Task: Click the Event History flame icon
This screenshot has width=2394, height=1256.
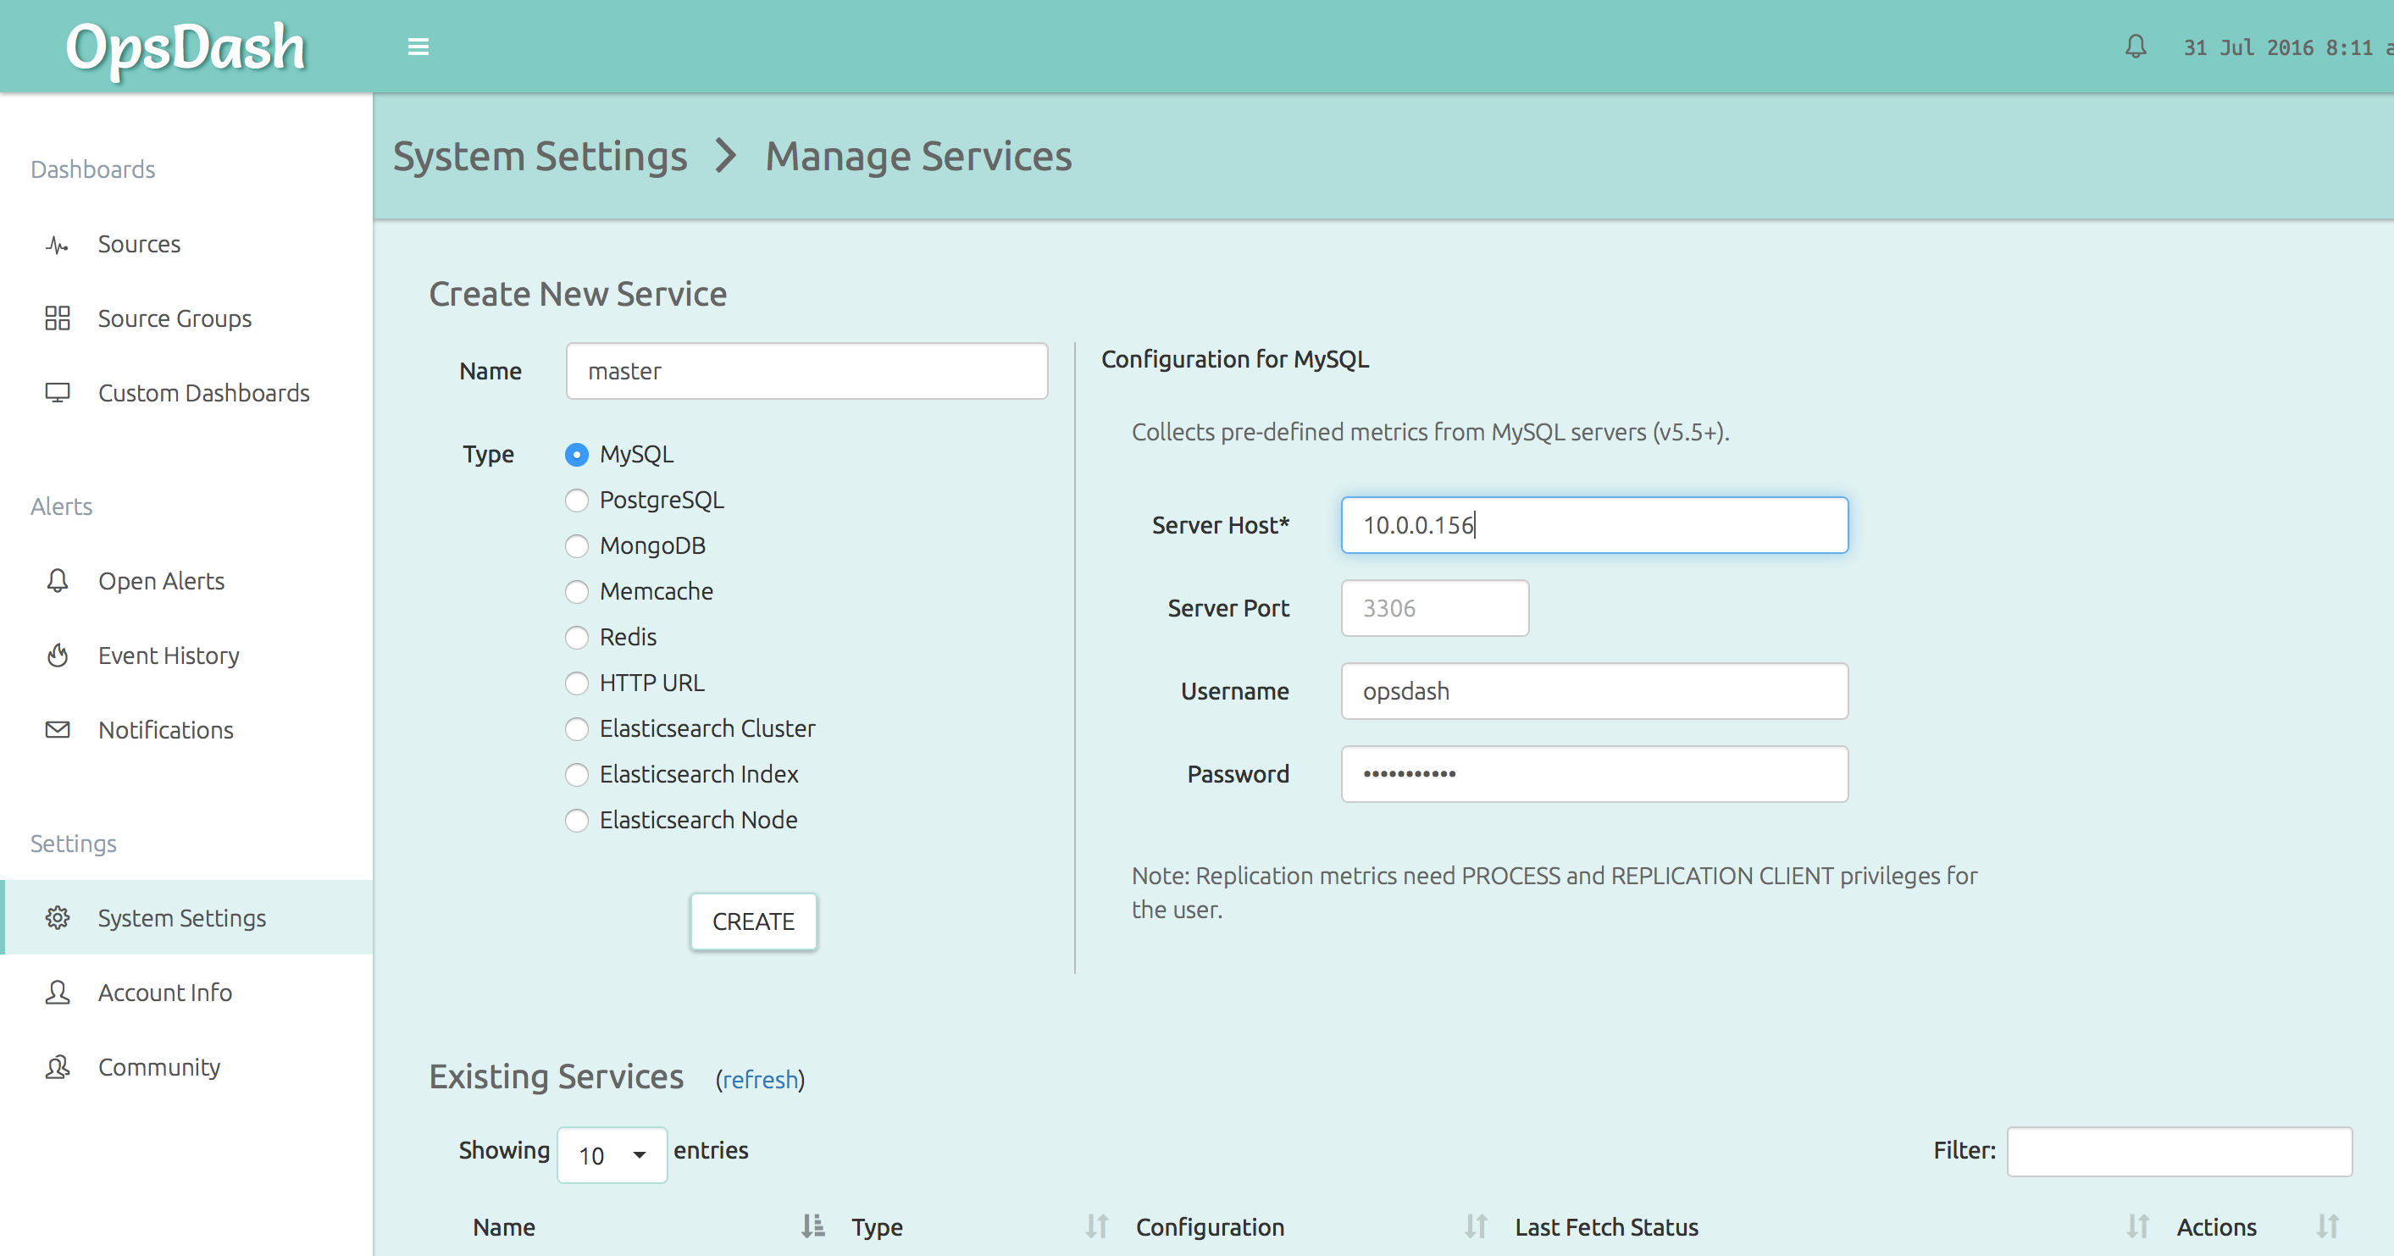Action: (x=58, y=656)
